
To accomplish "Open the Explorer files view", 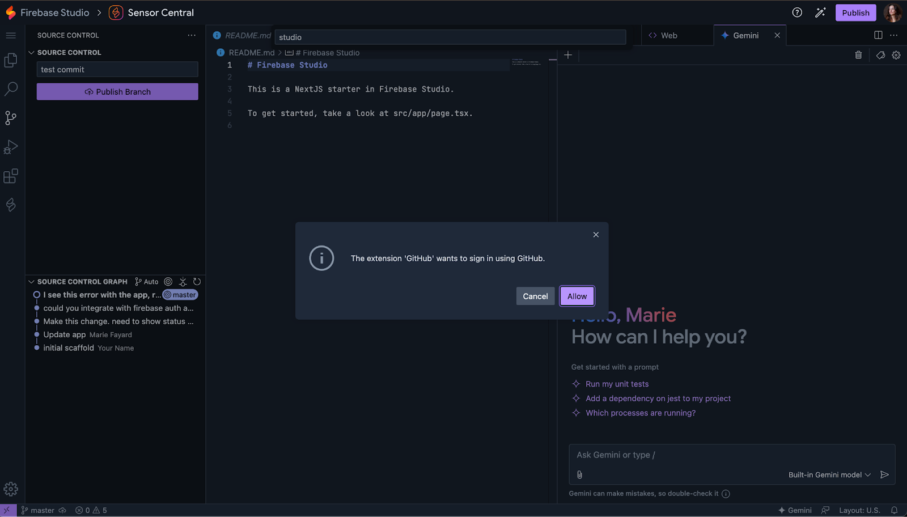I will tap(11, 60).
